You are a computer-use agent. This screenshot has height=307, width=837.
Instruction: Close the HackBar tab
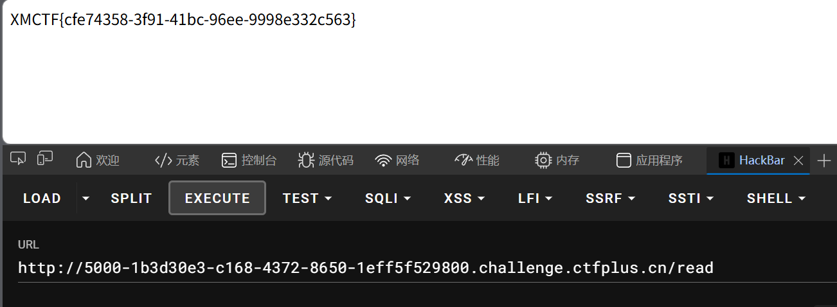[798, 161]
